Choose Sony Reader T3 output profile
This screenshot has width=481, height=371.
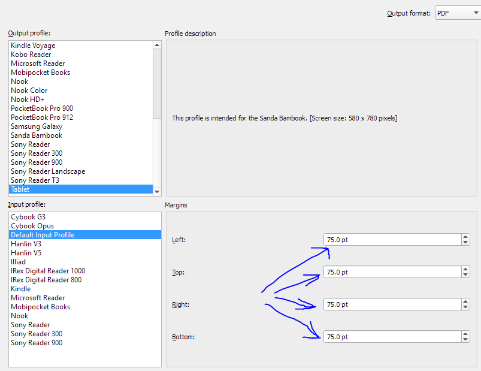(81, 180)
